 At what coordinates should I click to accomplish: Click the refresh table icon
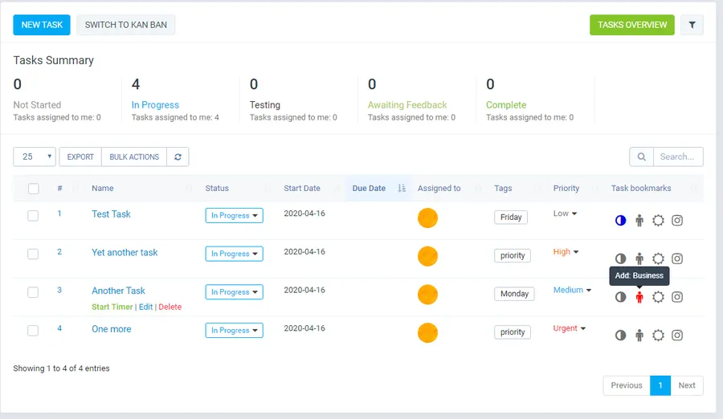point(178,157)
